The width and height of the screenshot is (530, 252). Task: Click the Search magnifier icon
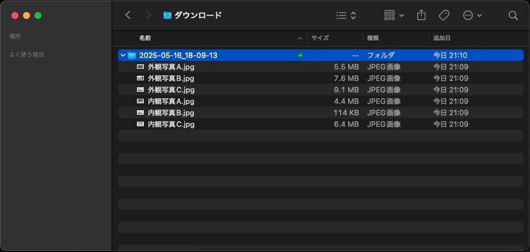(x=513, y=15)
